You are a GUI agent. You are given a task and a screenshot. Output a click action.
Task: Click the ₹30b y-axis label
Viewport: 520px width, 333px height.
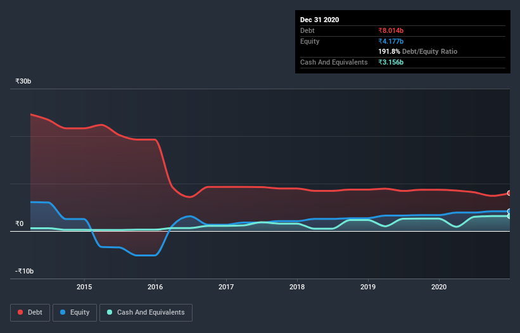23,81
